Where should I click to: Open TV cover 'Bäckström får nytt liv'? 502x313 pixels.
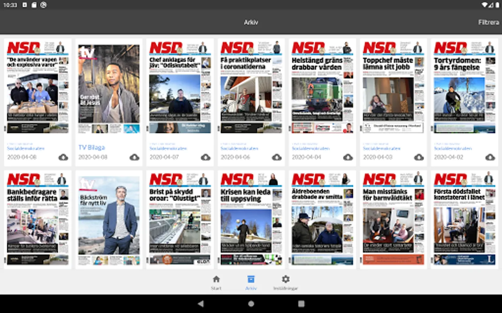109,220
